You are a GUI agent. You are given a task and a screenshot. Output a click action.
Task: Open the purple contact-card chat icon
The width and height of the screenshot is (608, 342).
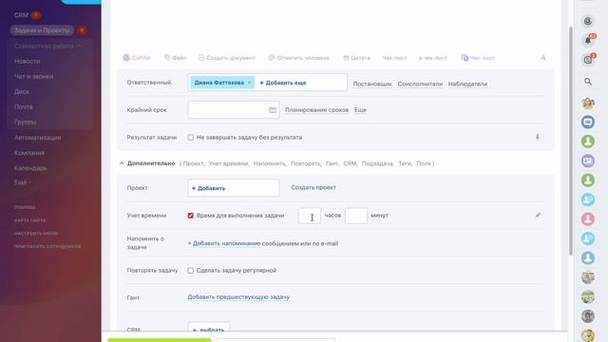[x=588, y=161]
